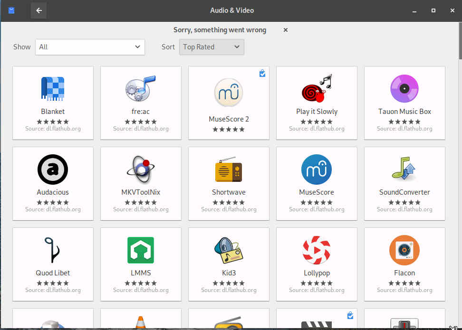Open the Lollypop app icon

click(x=317, y=250)
